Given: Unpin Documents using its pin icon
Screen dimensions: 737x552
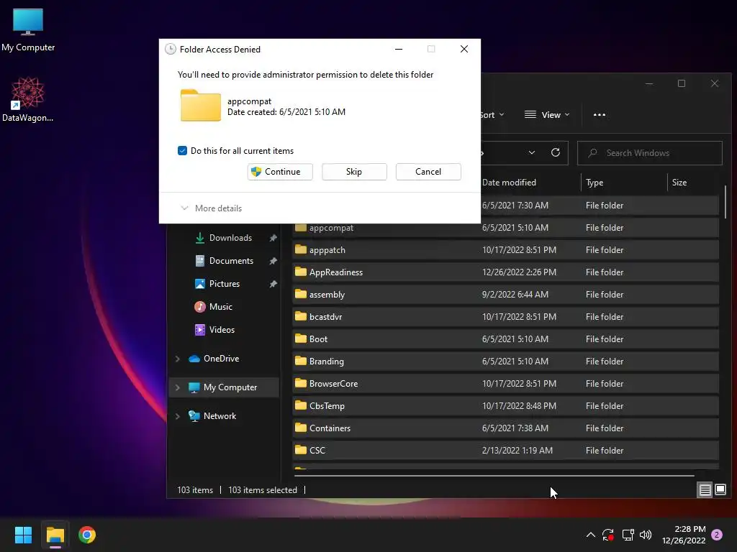Looking at the screenshot, I should tap(273, 261).
